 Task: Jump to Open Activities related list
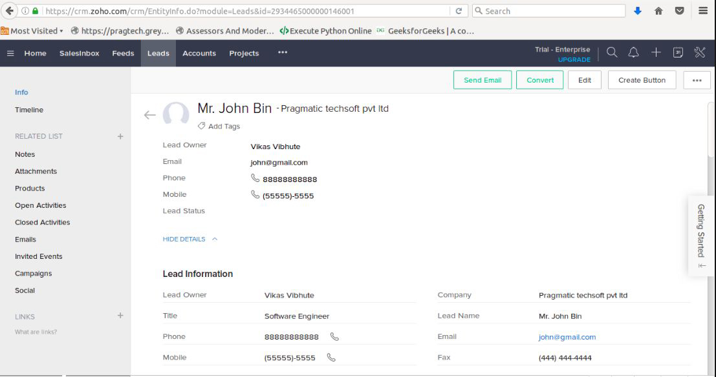click(x=40, y=205)
